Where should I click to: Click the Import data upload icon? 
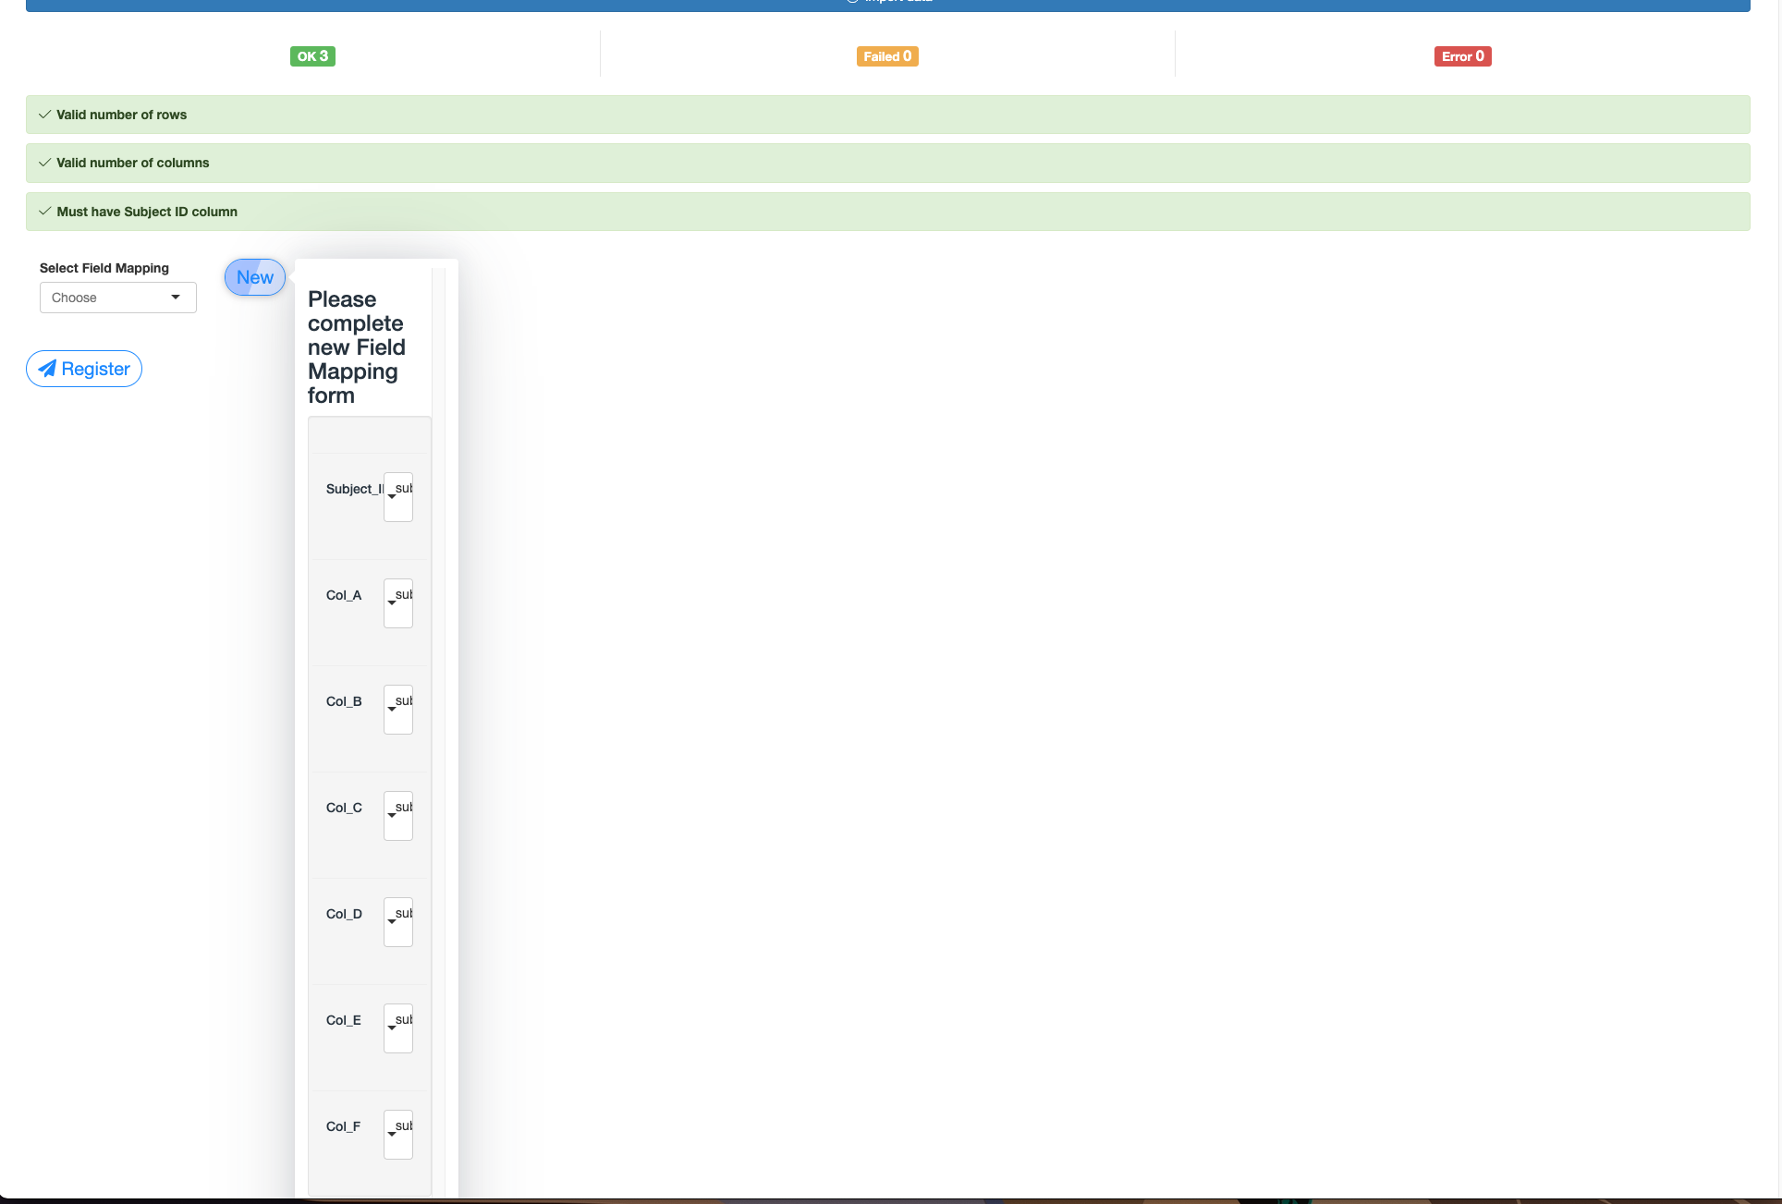(852, 2)
